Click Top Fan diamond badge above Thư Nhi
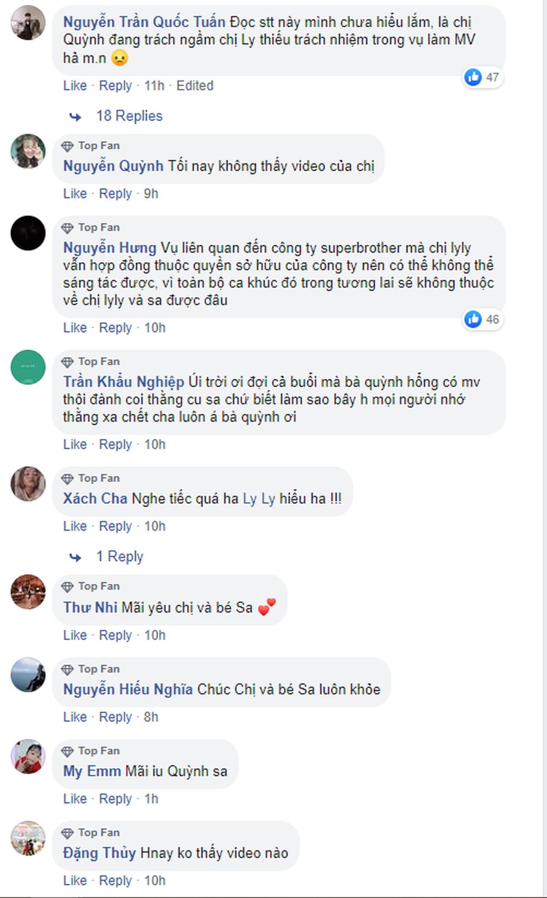 pos(67,587)
